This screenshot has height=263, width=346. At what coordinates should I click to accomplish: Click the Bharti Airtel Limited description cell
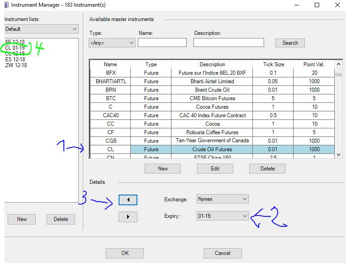(212, 81)
